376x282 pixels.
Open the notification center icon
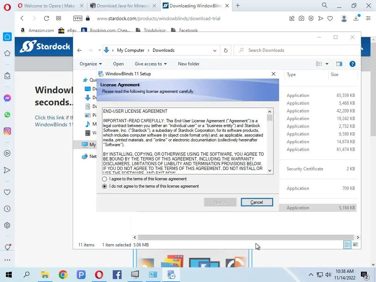tap(365, 275)
